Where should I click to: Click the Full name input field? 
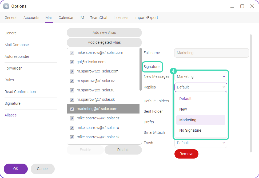[212, 53]
